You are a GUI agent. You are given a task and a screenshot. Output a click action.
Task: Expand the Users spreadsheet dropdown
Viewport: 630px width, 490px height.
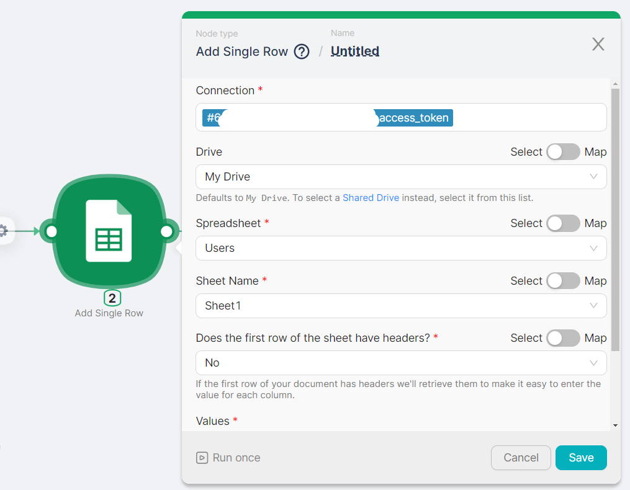[400, 248]
